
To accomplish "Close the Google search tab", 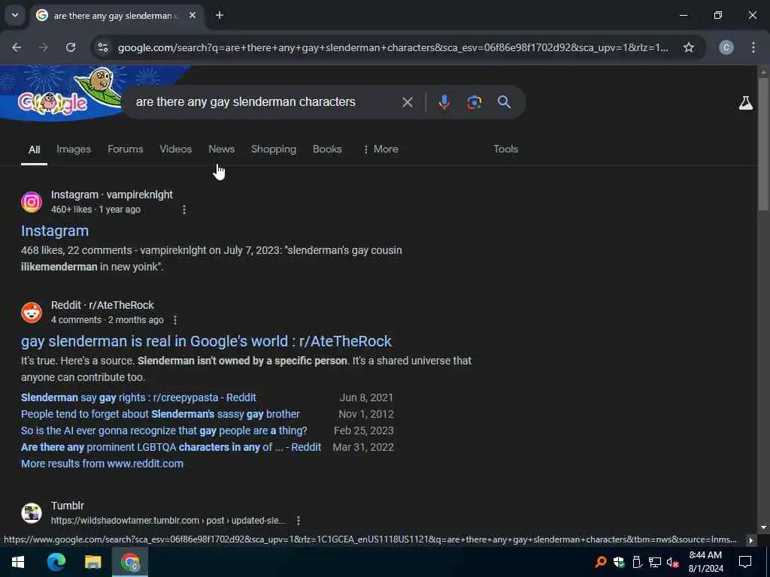I will (192, 15).
